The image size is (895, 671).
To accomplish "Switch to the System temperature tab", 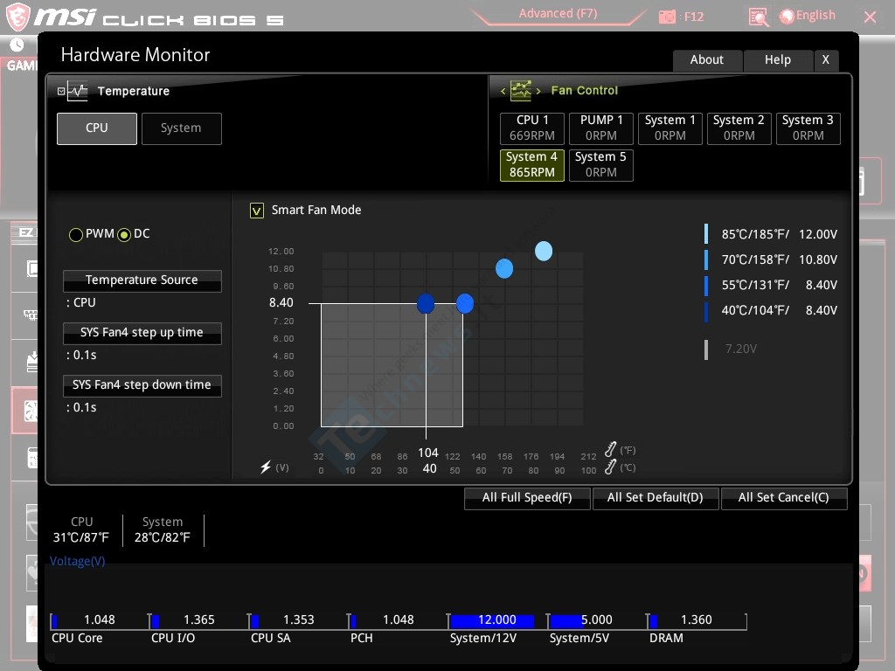I will [181, 128].
